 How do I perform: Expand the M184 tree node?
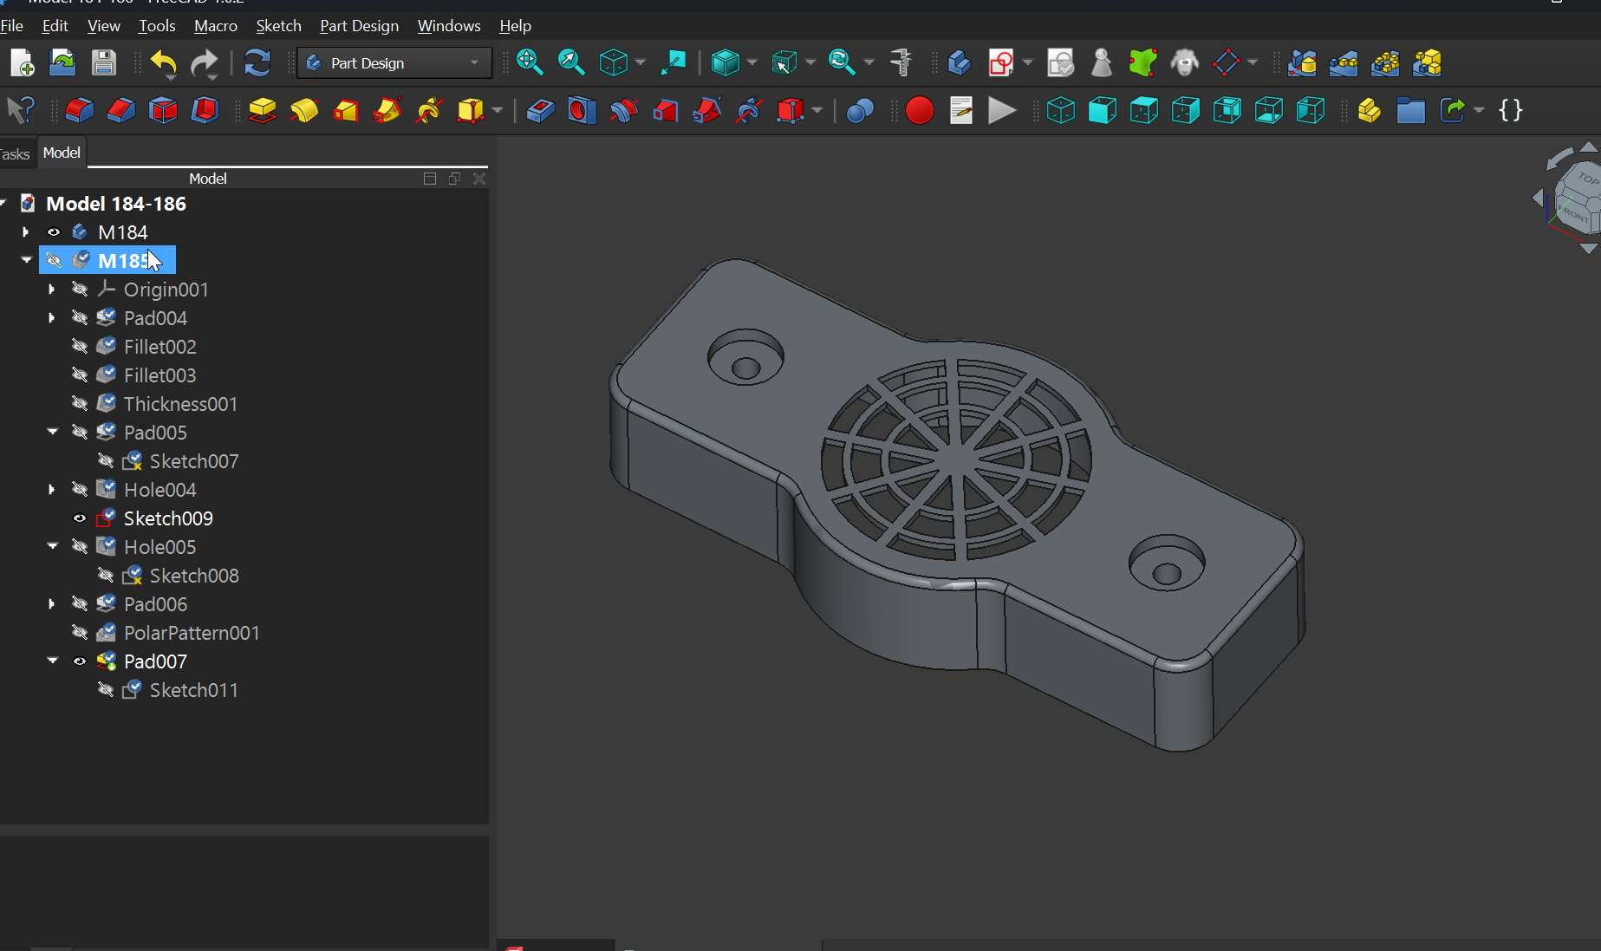coord(25,232)
